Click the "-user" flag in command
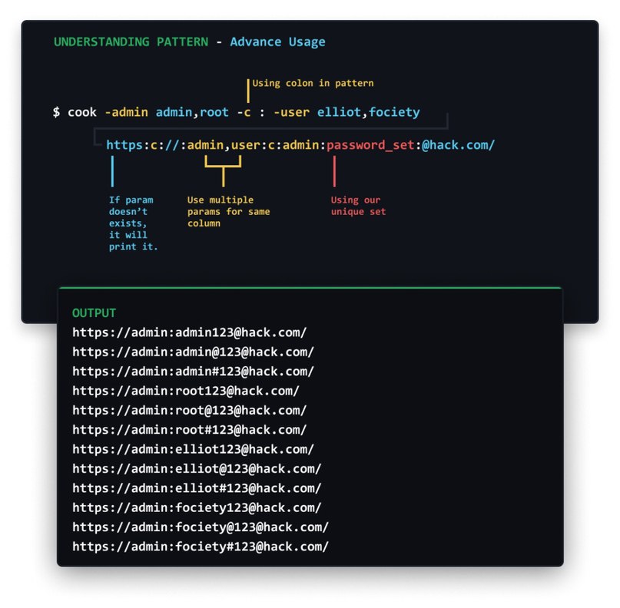The height and width of the screenshot is (608, 620). (x=291, y=112)
